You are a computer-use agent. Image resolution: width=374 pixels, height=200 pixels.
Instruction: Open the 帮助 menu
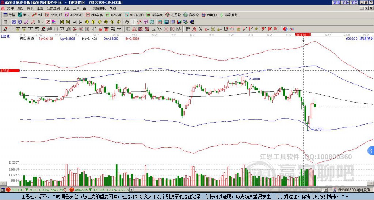pos(112,8)
